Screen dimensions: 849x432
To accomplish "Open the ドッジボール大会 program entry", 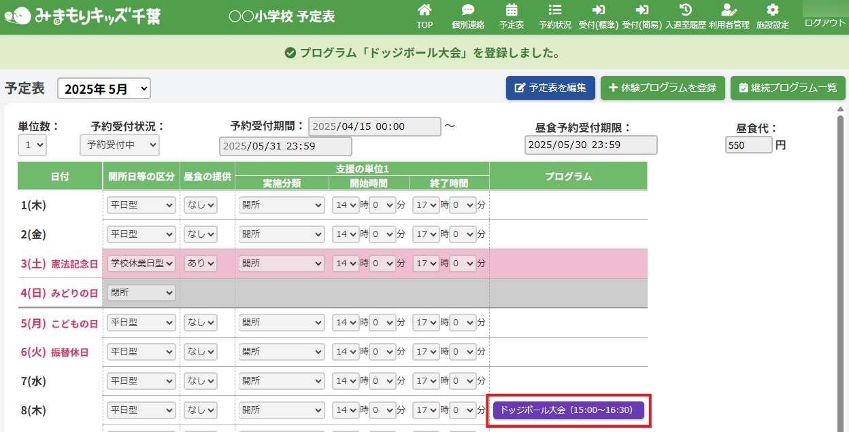I will click(x=568, y=410).
